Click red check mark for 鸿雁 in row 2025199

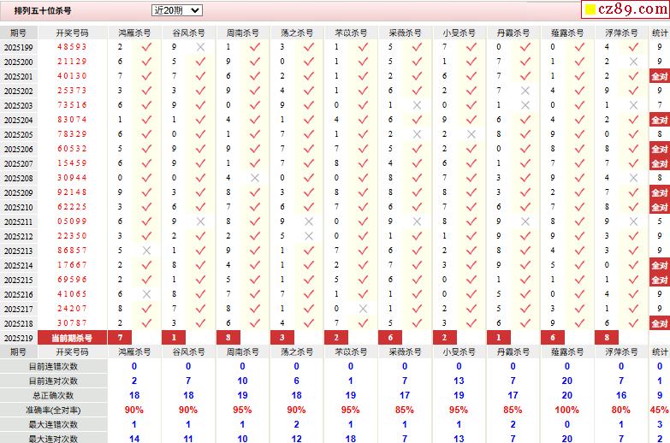(x=146, y=47)
